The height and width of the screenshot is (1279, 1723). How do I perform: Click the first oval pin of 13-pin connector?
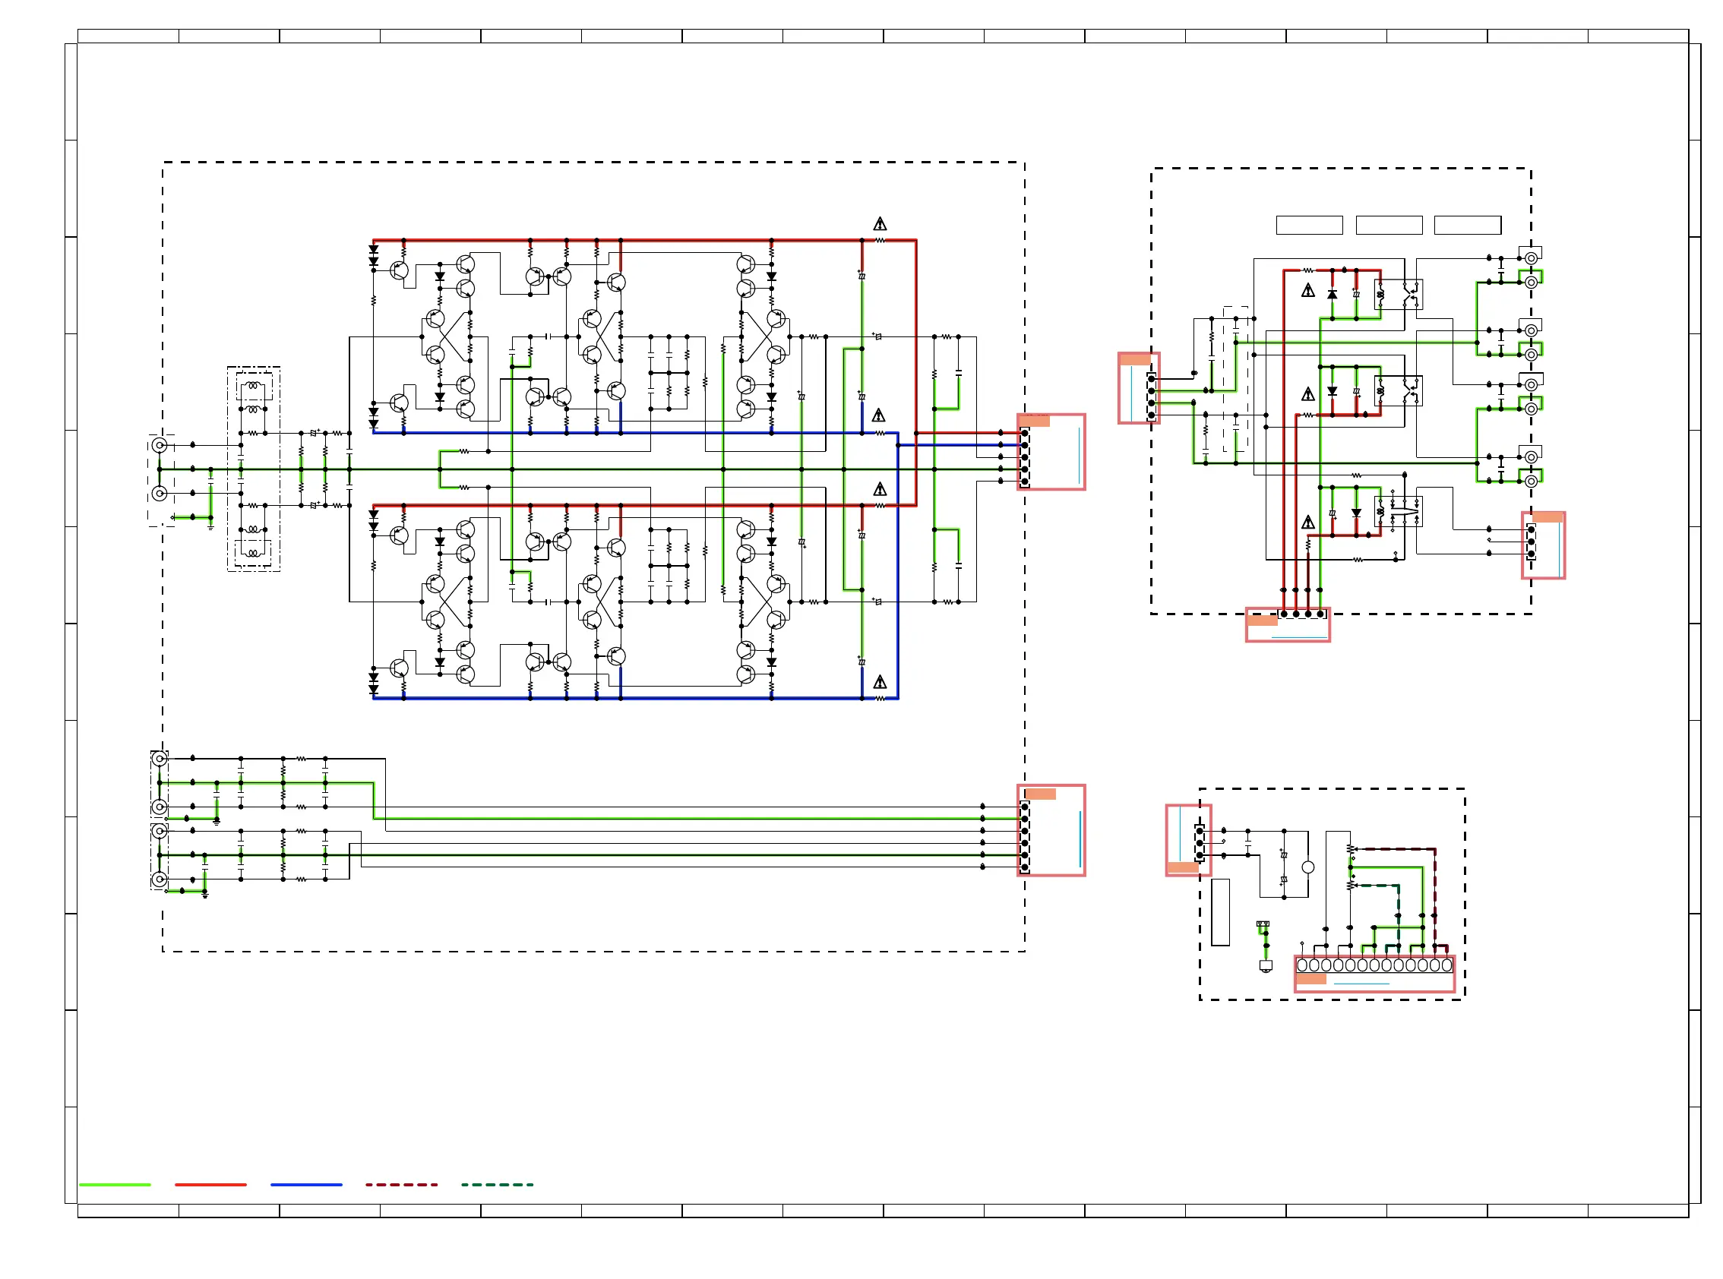pyautogui.click(x=1303, y=965)
